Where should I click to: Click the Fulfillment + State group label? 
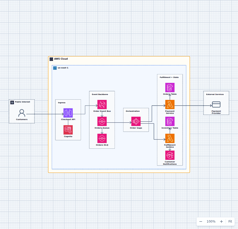pos(169,77)
